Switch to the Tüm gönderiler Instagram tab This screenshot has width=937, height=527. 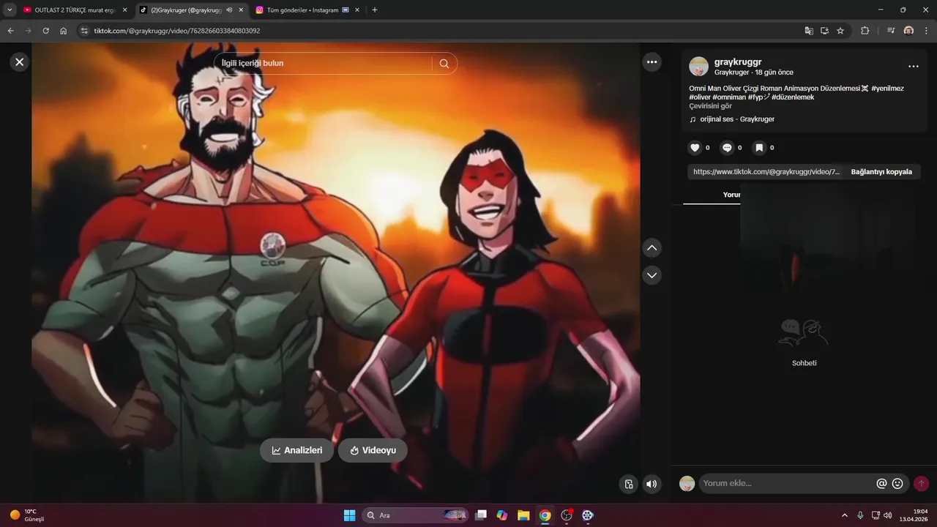pyautogui.click(x=303, y=10)
